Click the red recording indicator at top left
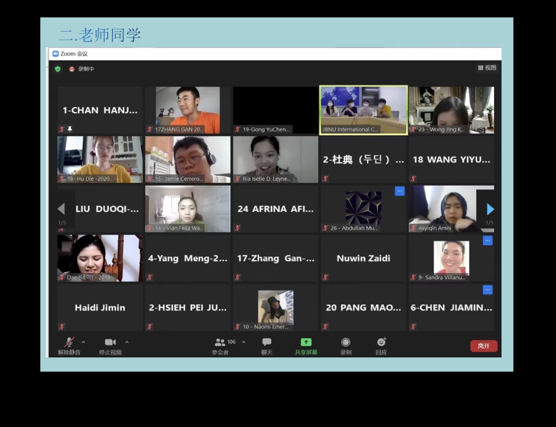 [72, 69]
